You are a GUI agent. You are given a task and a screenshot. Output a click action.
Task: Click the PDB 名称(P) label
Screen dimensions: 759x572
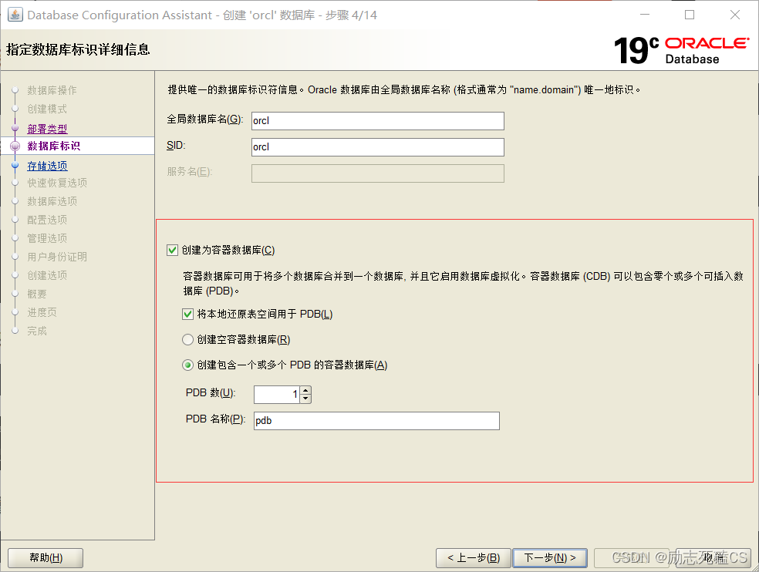pos(215,419)
